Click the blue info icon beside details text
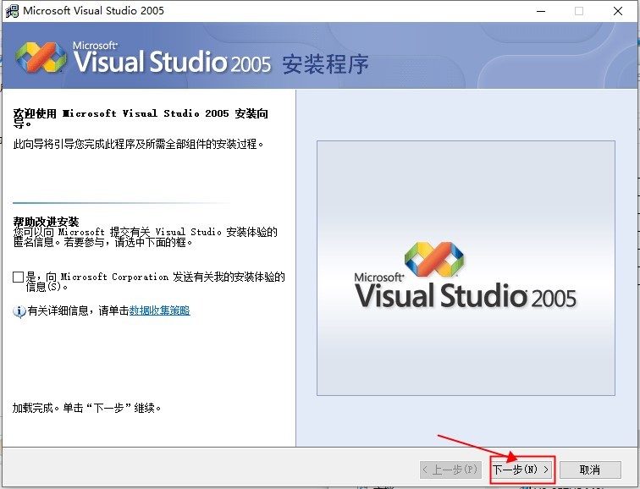Image resolution: width=640 pixels, height=489 pixels. tap(19, 311)
